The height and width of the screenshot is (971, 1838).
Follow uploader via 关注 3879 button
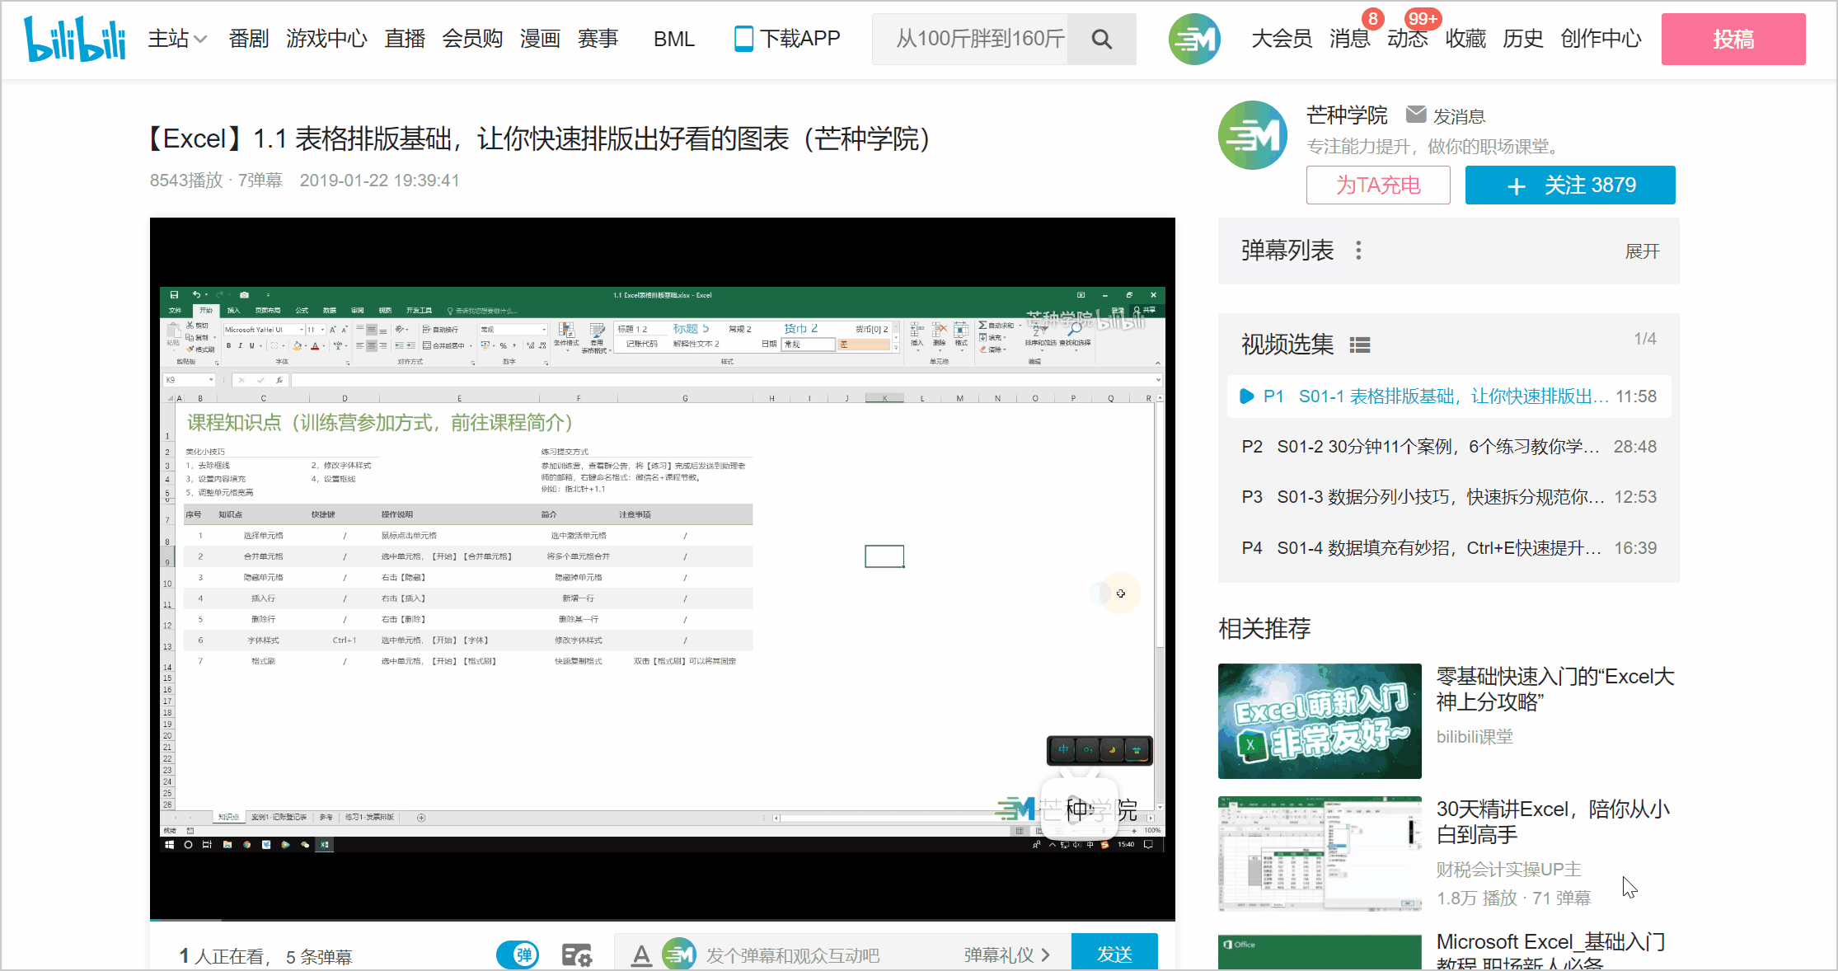click(x=1570, y=185)
